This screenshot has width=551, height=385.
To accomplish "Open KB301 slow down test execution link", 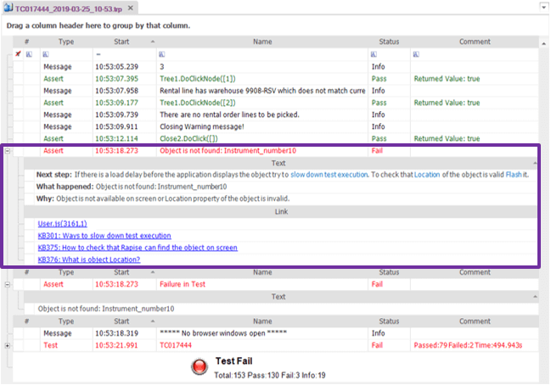I will pos(104,236).
